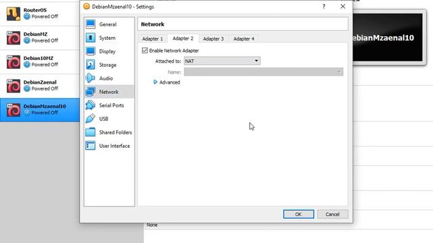
Task: Select the DebianMzaenal10 name in VM list
Action: click(45, 106)
